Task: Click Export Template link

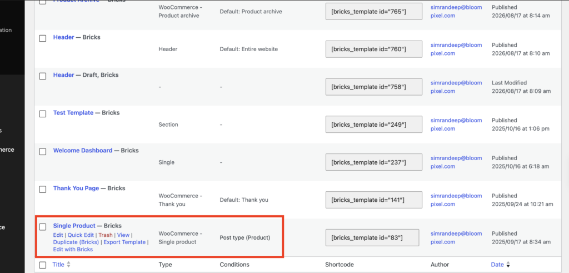Action: point(124,242)
